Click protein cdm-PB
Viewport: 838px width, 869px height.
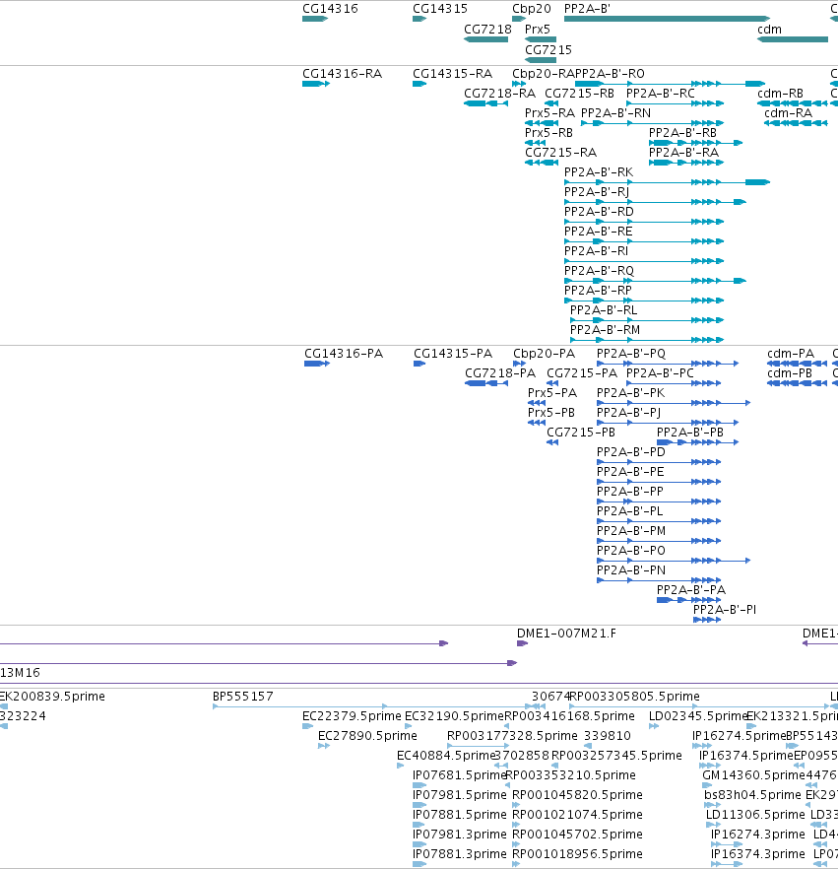tap(797, 383)
